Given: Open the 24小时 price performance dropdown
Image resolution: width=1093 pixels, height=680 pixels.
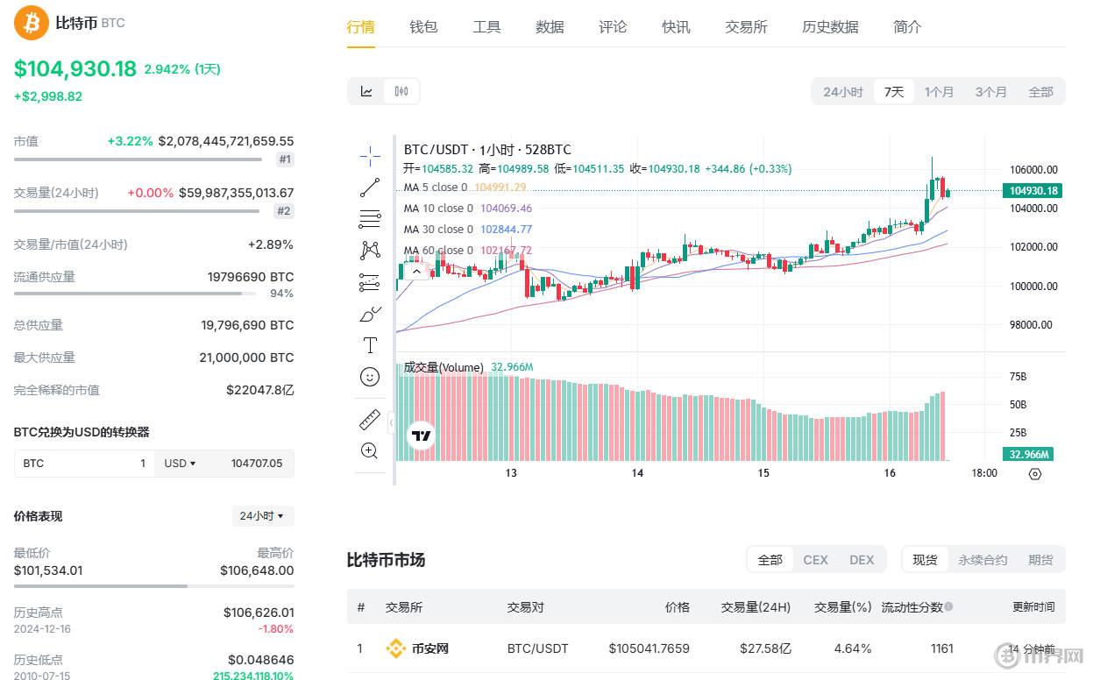Looking at the screenshot, I should [262, 516].
